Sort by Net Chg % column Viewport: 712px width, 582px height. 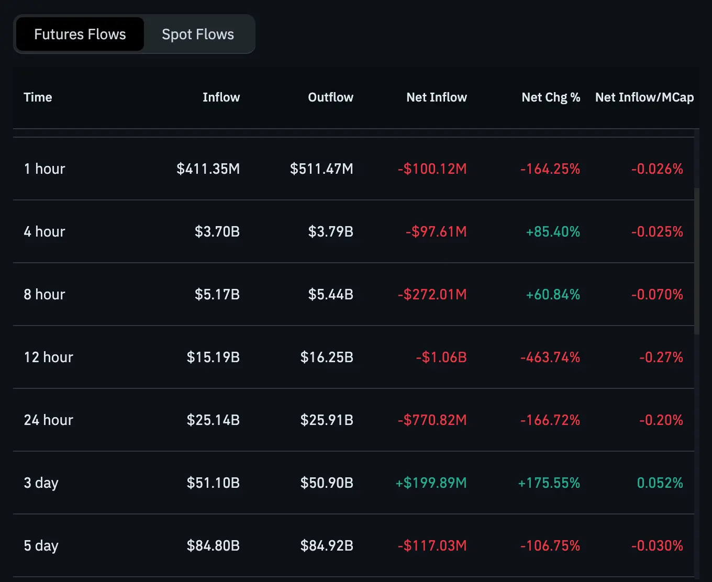(x=551, y=97)
